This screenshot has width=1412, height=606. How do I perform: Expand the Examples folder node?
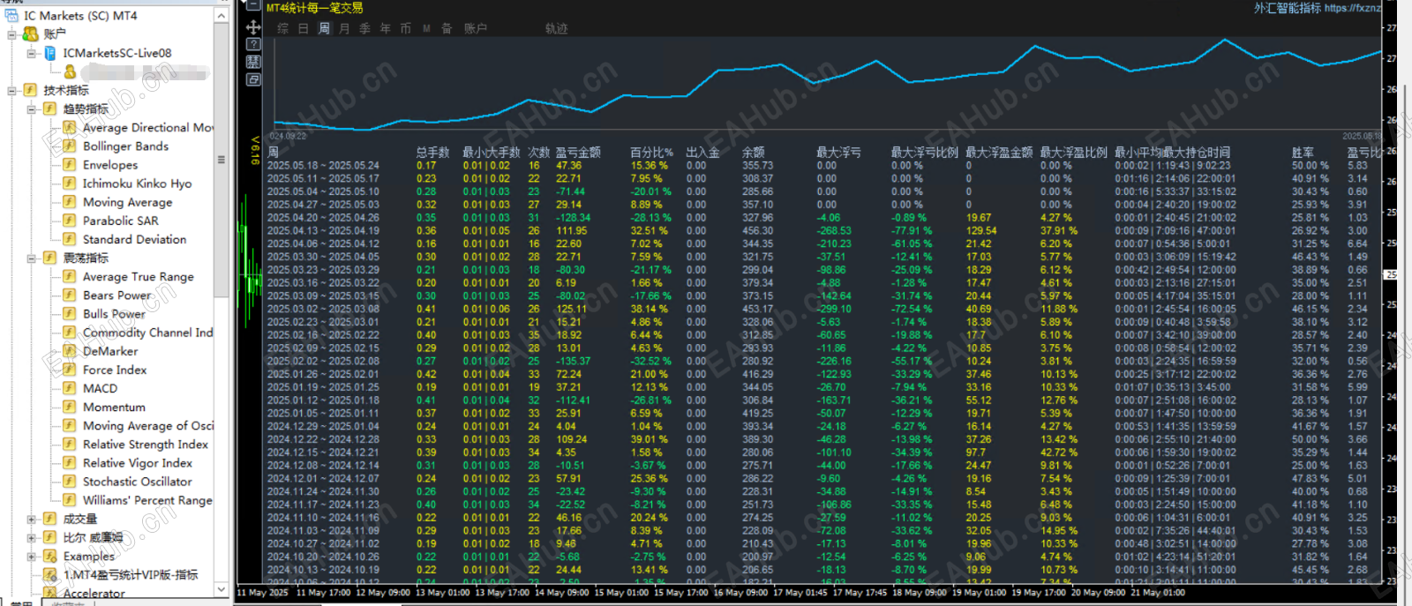pyautogui.click(x=32, y=557)
